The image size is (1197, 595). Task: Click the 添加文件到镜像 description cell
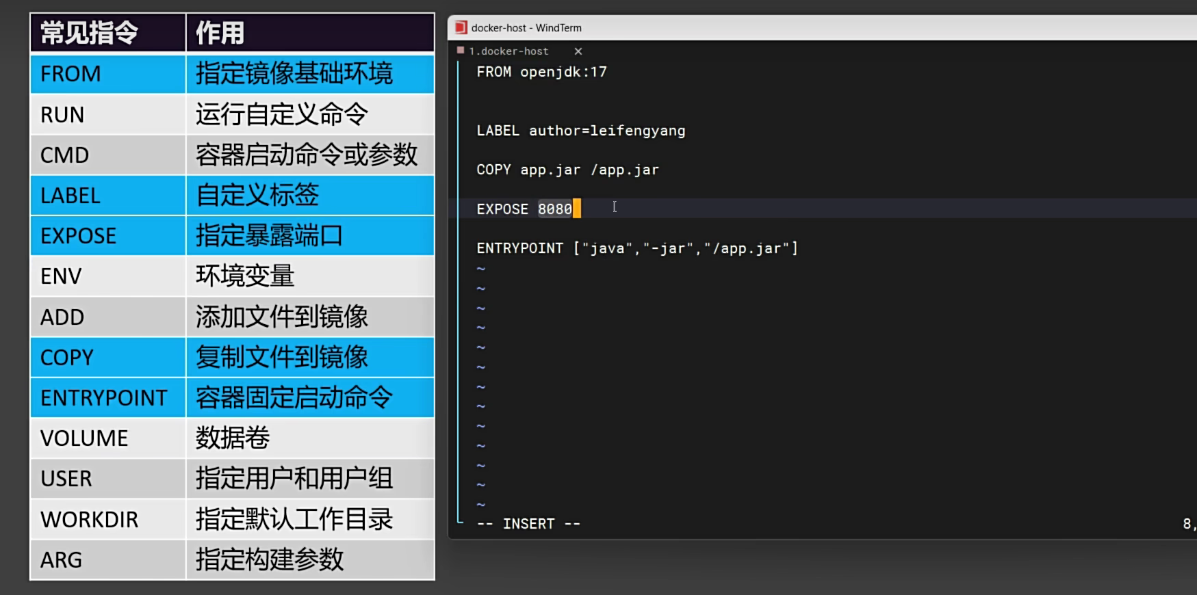310,317
